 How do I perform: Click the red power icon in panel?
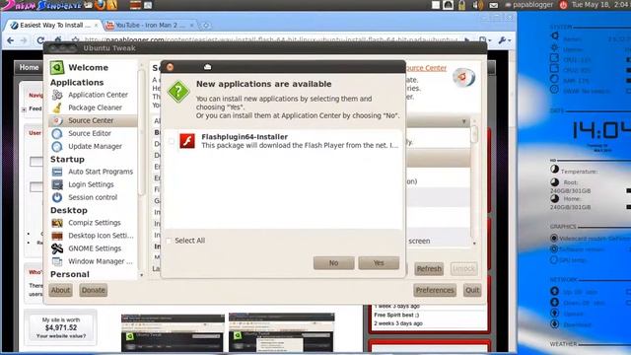point(563,5)
